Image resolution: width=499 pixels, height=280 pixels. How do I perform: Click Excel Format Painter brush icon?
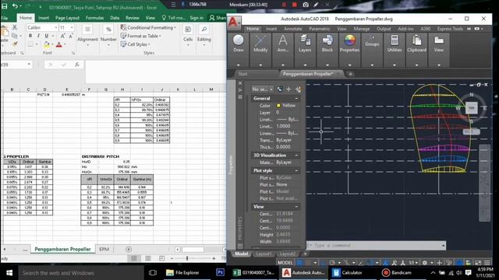point(14,44)
